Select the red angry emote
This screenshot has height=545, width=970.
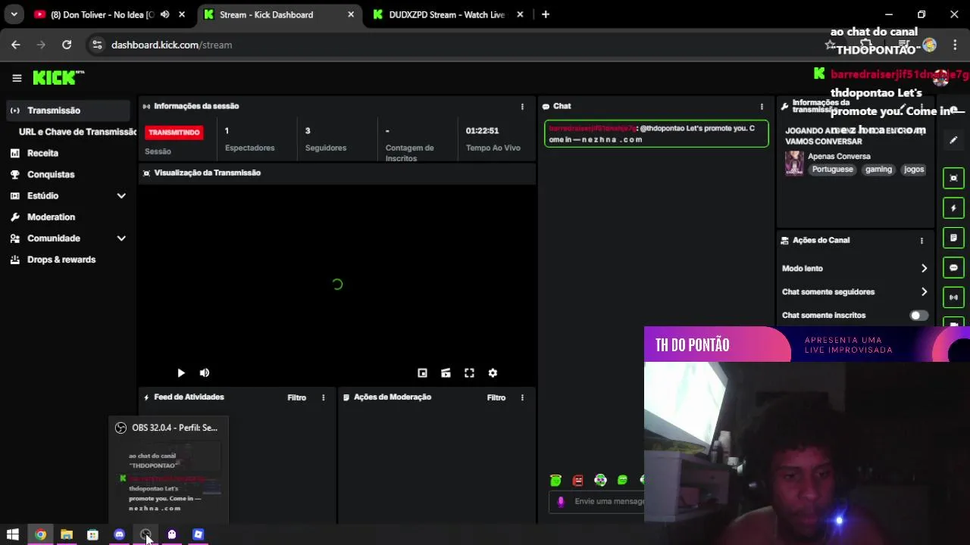point(578,480)
